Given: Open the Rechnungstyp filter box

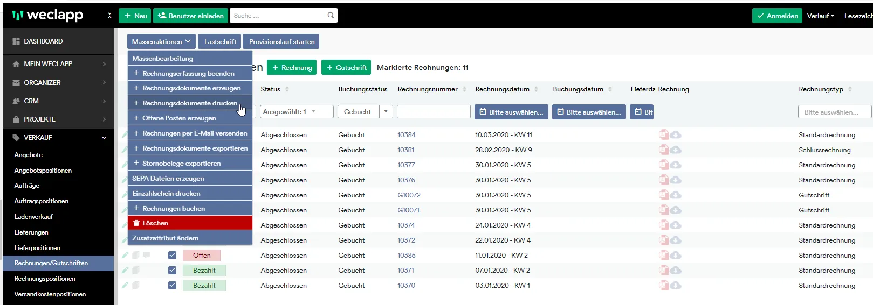Looking at the screenshot, I should pos(834,112).
